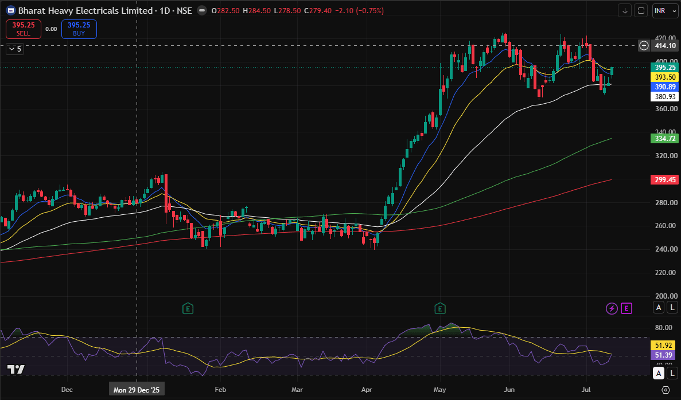
Task: Click the close value C279.40
Action: (318, 11)
